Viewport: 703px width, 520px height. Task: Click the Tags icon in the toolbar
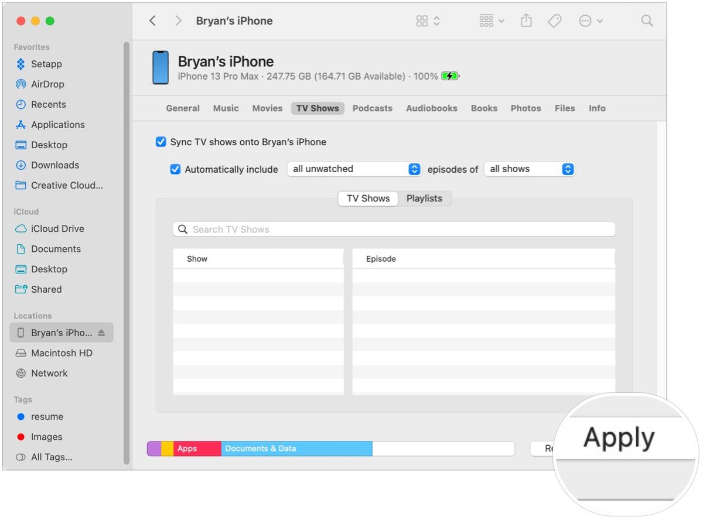[x=554, y=20]
